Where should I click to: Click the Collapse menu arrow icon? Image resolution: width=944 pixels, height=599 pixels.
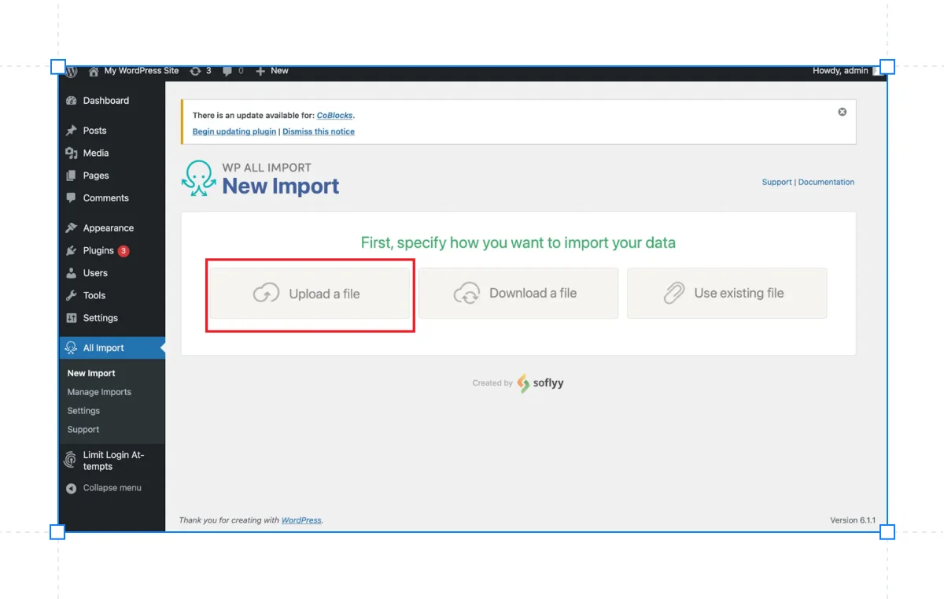coord(71,488)
